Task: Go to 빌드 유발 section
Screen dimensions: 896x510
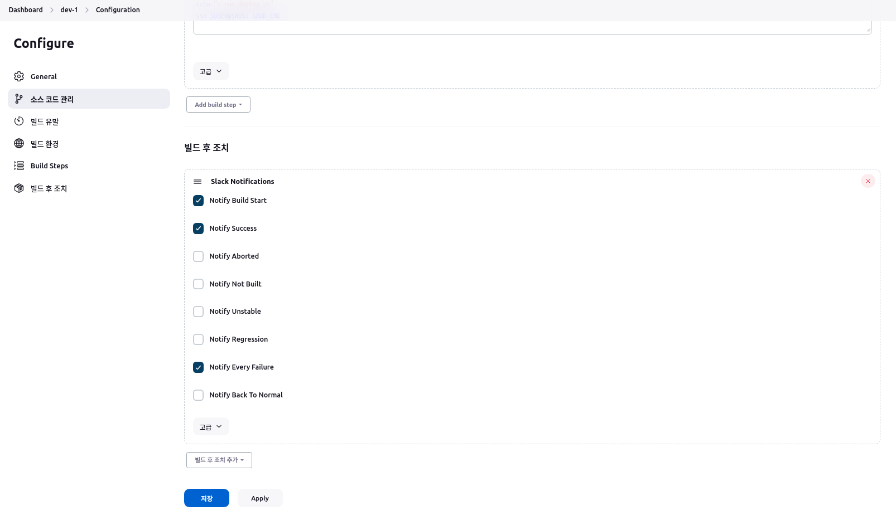Action: tap(89, 121)
